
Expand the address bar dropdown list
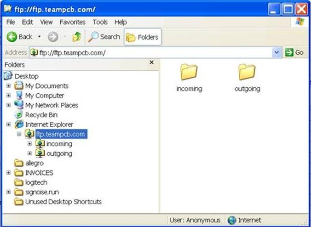pos(276,53)
